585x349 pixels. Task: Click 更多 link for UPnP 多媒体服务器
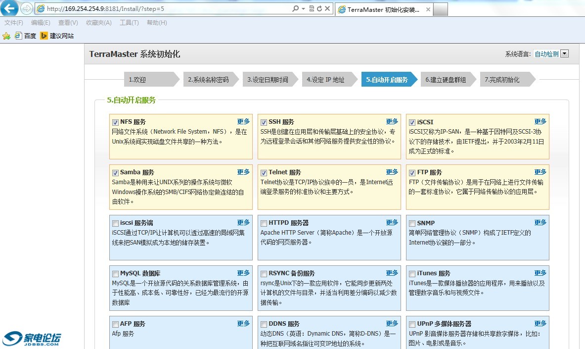540,323
